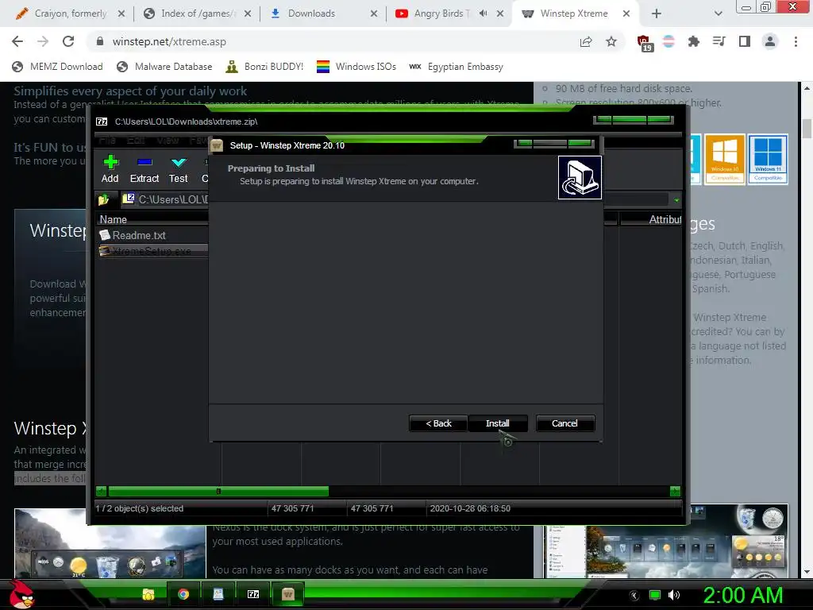Click Install in the Winstep Xtreme setup
The image size is (813, 610).
497,423
